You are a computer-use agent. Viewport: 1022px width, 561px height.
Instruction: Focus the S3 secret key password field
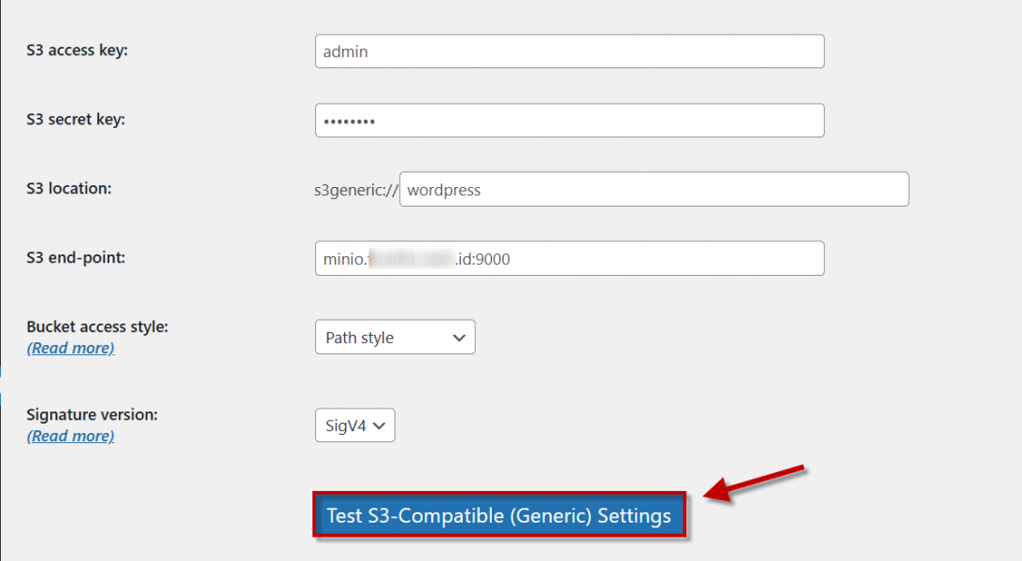[x=569, y=121]
